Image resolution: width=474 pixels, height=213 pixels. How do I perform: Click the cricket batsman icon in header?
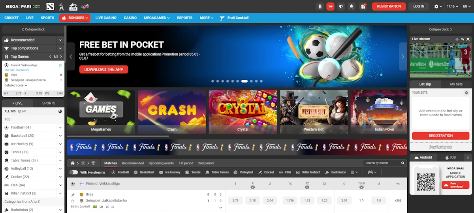[x=61, y=6]
